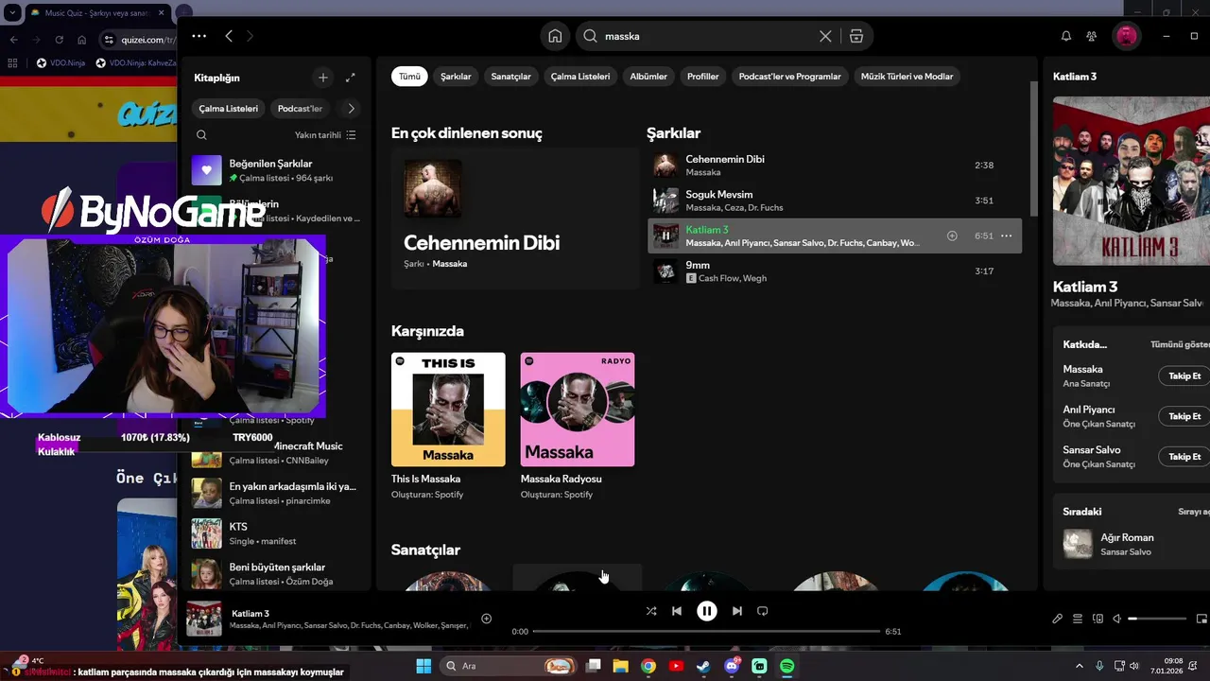The width and height of the screenshot is (1210, 681).
Task: Open the Beğenilen Şarkılar playlist
Action: pos(276,170)
